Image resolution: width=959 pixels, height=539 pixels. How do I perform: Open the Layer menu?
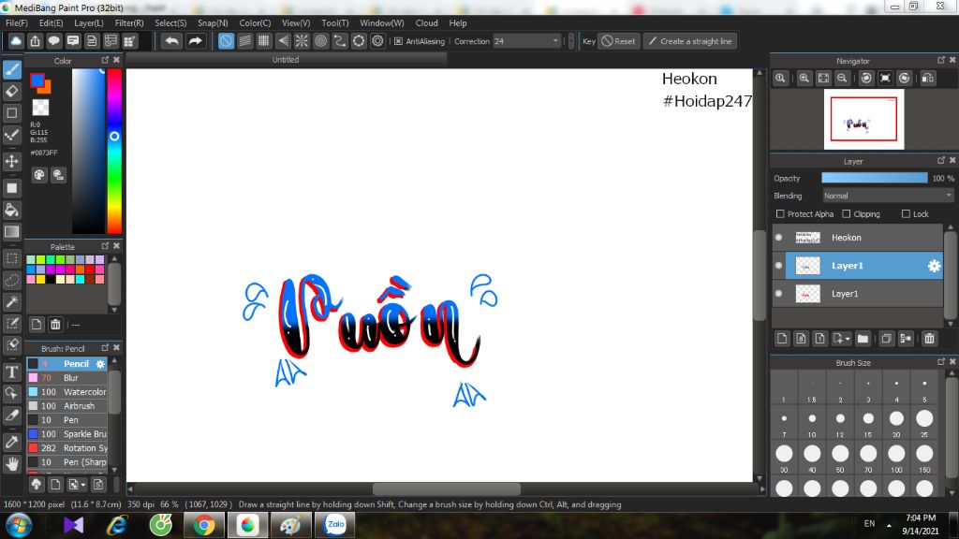coord(89,22)
